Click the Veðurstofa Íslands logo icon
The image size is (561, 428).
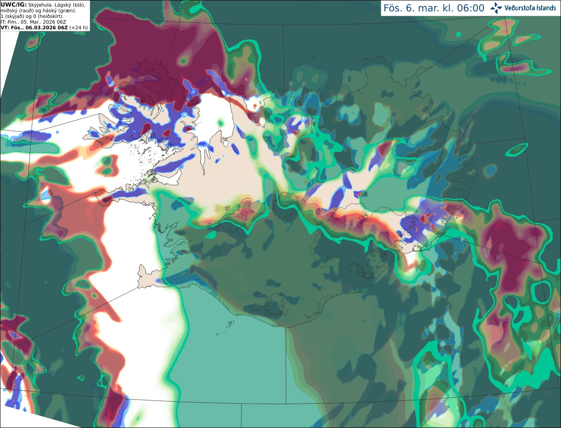pyautogui.click(x=496, y=8)
